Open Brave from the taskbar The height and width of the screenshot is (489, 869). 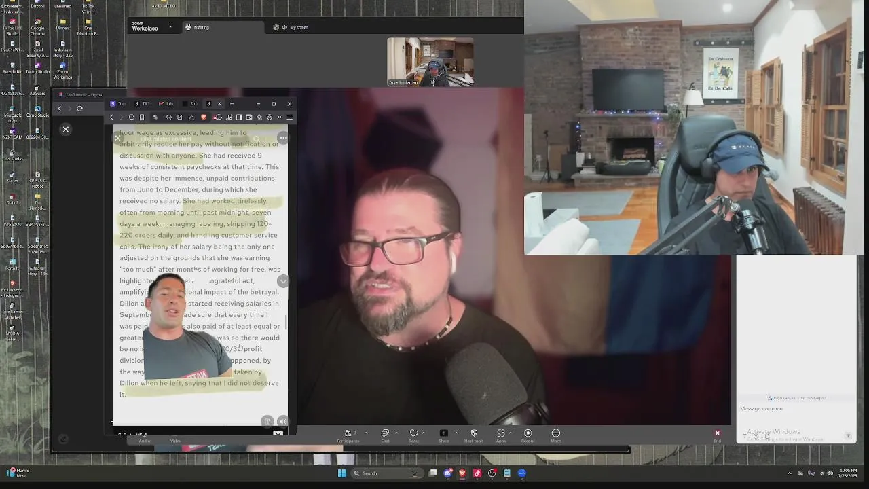[x=463, y=473]
